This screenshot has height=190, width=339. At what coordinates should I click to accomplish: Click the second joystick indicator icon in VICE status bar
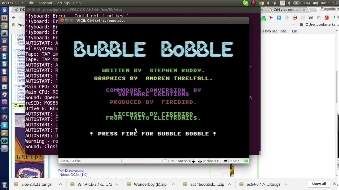(x=200, y=161)
